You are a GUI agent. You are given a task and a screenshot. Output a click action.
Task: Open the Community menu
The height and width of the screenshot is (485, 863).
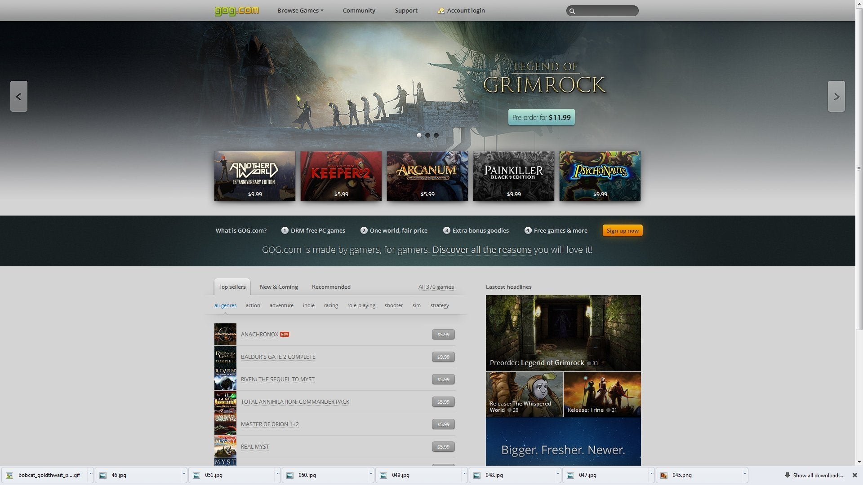tap(359, 10)
